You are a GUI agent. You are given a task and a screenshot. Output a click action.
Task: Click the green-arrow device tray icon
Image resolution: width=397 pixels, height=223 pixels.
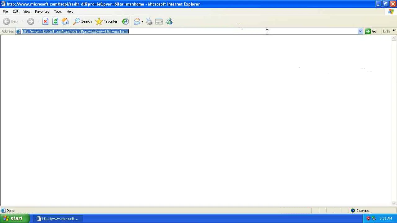[374, 219]
